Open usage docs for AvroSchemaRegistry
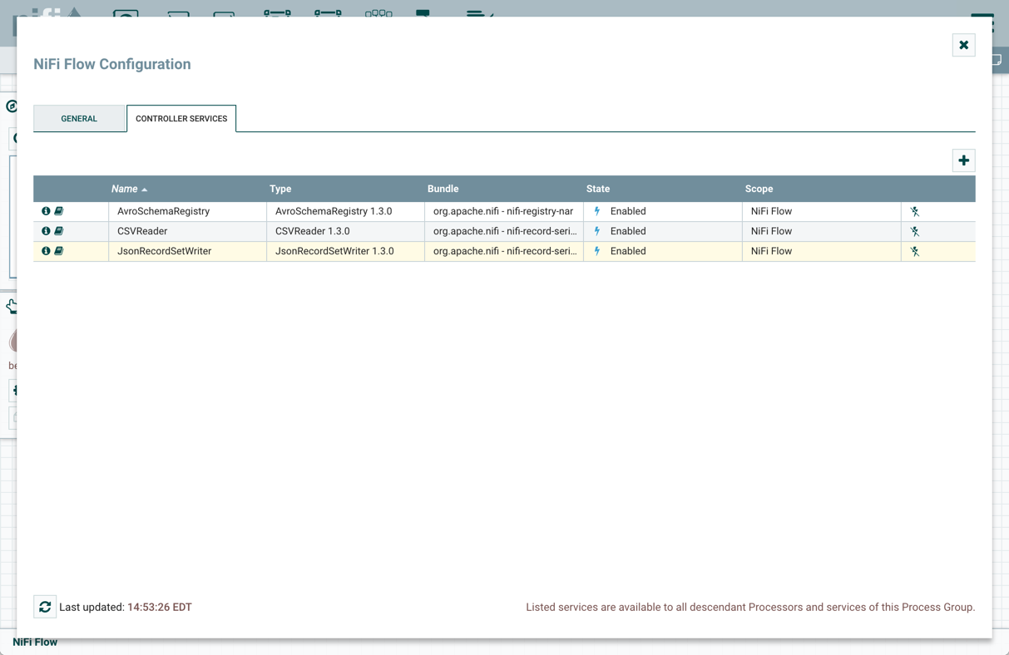Screen dimensions: 1009x655 (x=59, y=211)
